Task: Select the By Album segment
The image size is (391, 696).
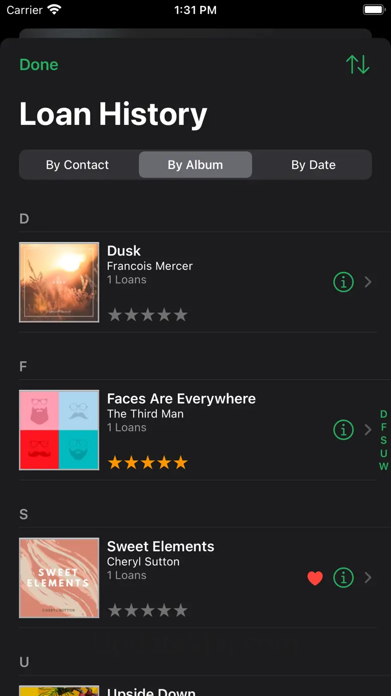Action: pos(195,165)
